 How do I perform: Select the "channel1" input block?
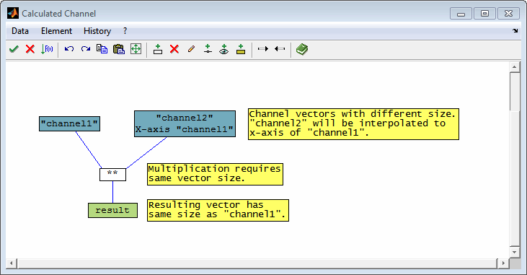coord(70,124)
